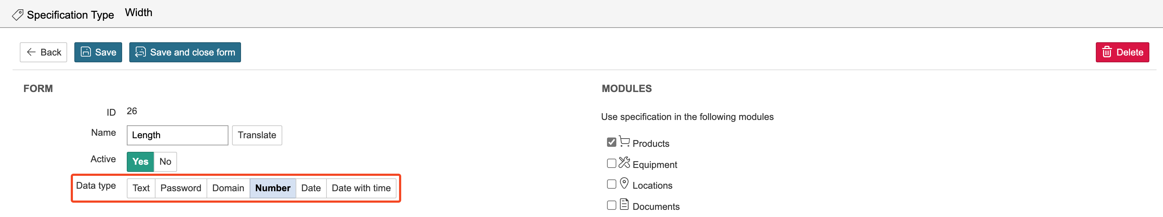Choose Text as the data type

141,188
